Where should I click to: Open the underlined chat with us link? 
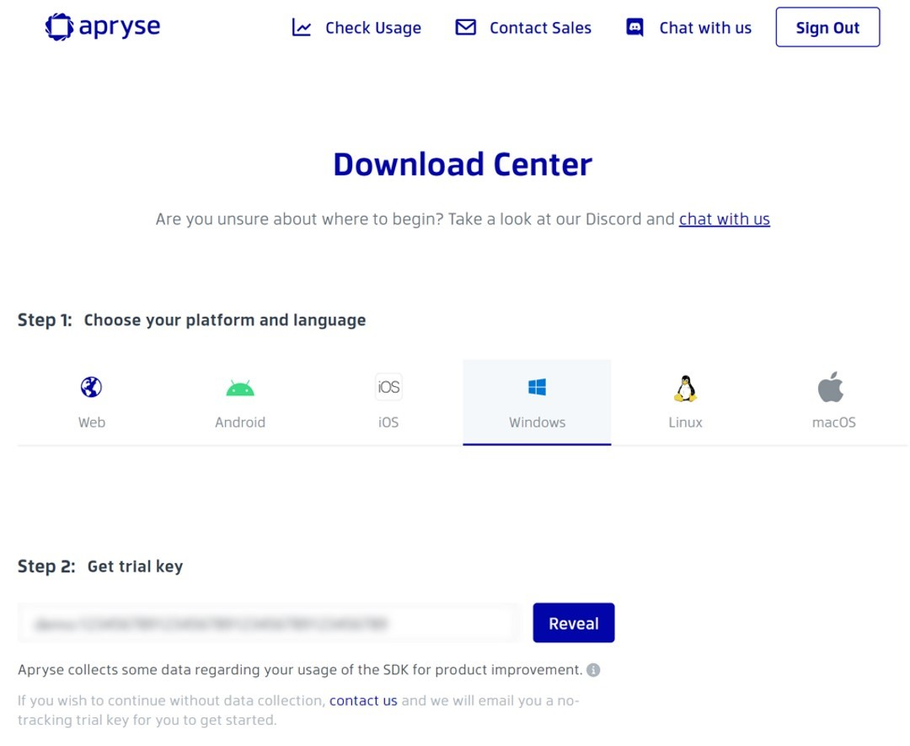click(724, 219)
